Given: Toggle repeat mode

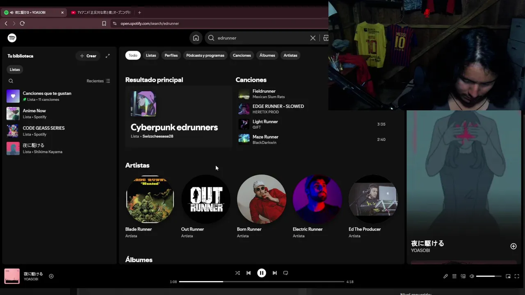Looking at the screenshot, I should point(286,273).
